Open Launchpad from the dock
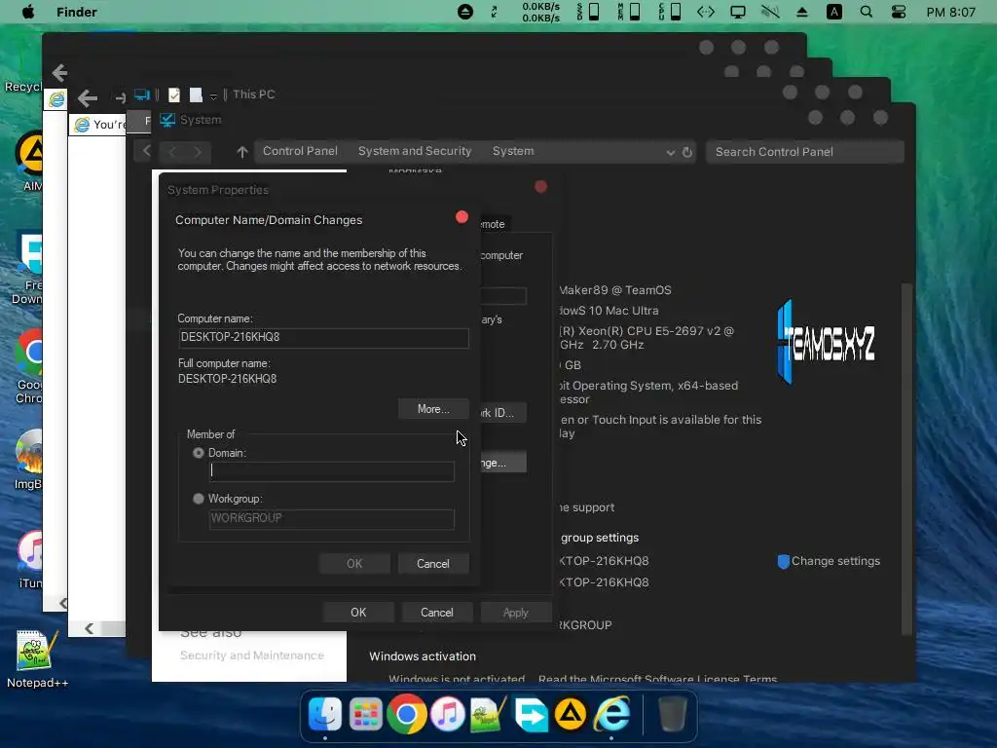The image size is (997, 748). 366,714
